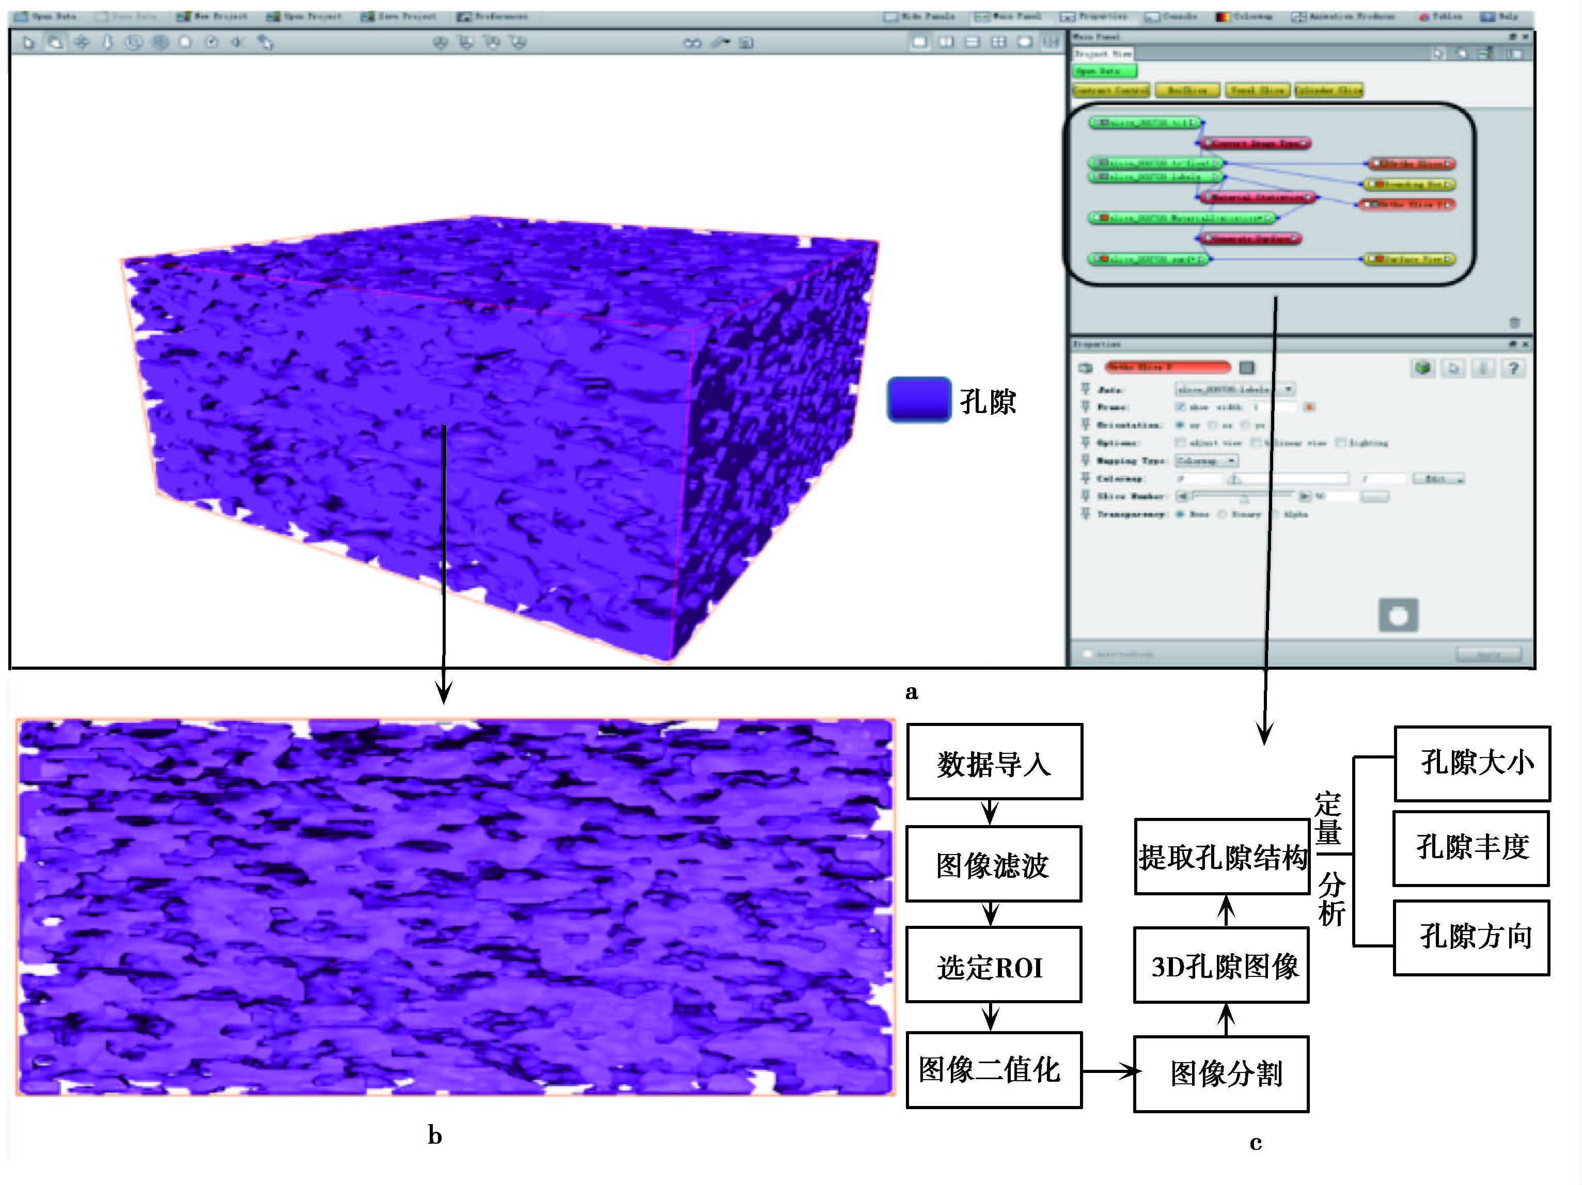This screenshot has height=1185, width=1582.
Task: Toggle the Frame show checkbox
Action: pos(1181,407)
